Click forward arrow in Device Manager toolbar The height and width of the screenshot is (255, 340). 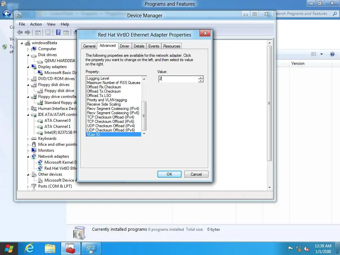[28, 33]
